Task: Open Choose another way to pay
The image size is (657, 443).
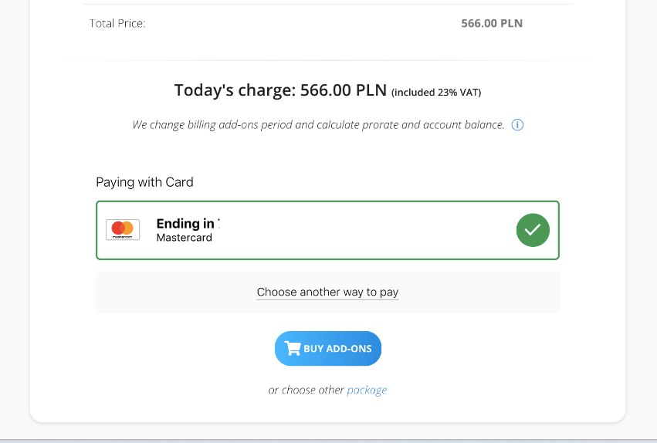Action: point(327,293)
